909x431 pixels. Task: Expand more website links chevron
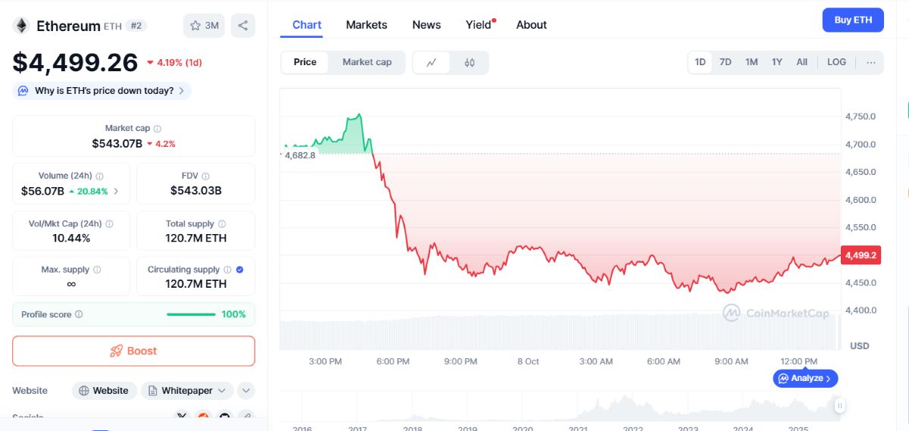(x=245, y=391)
